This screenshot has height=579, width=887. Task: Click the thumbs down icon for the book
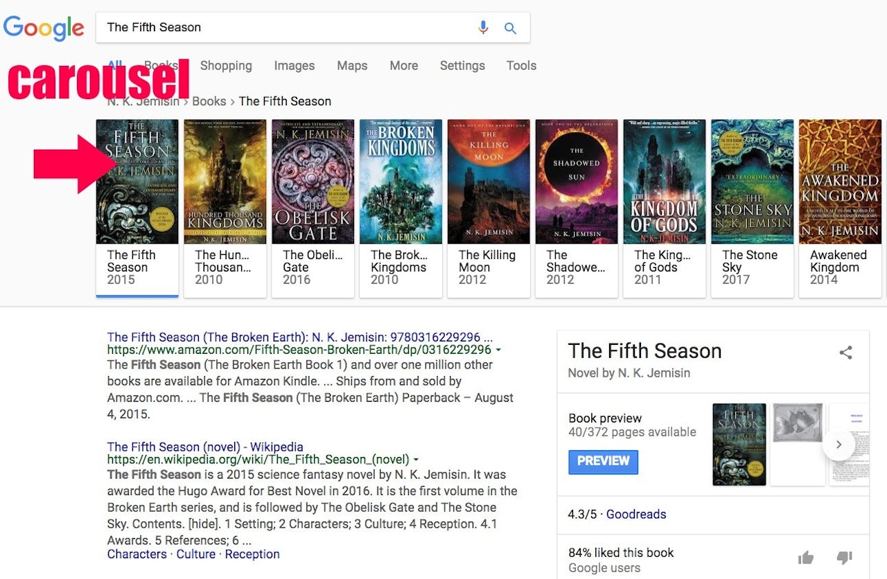click(844, 558)
